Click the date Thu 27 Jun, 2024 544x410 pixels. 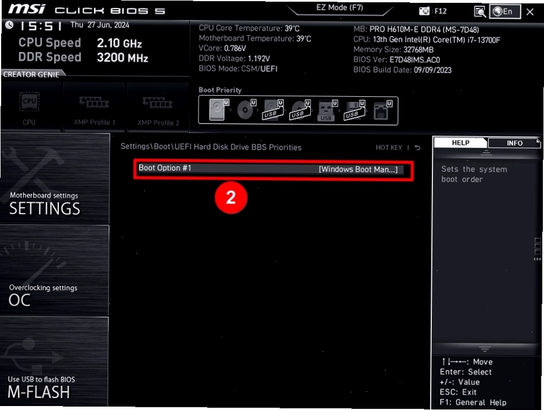(x=100, y=25)
